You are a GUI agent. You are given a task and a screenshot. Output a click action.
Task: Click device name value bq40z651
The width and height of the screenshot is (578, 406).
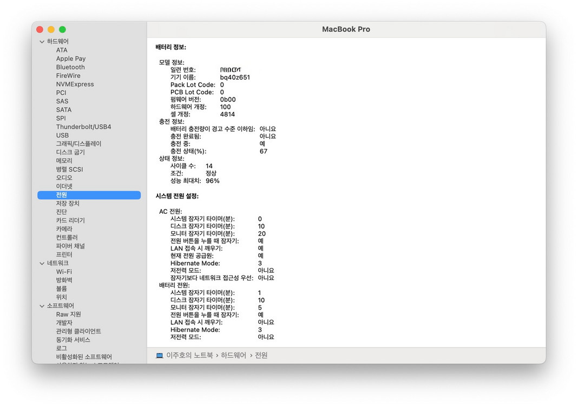point(235,77)
